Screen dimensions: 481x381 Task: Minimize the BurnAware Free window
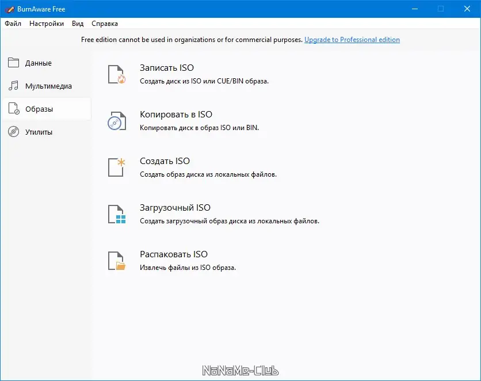(x=415, y=9)
